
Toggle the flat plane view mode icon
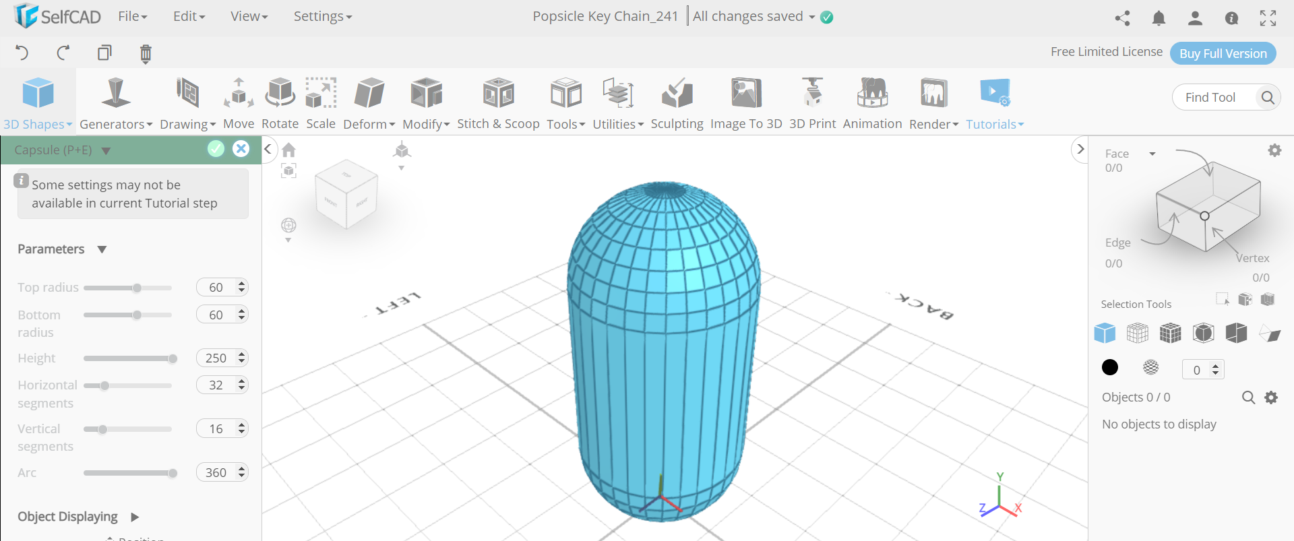1269,333
